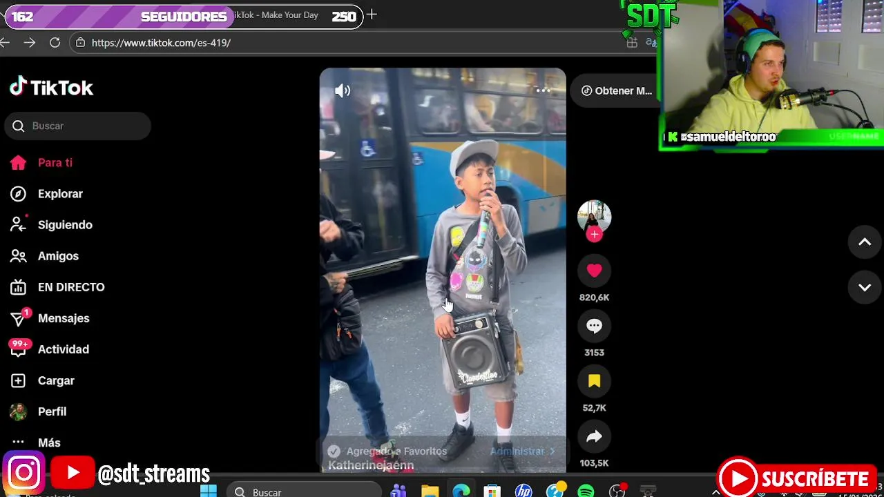Screen dimensions: 884x497
Task: Open the comments bubble icon
Action: (x=594, y=326)
